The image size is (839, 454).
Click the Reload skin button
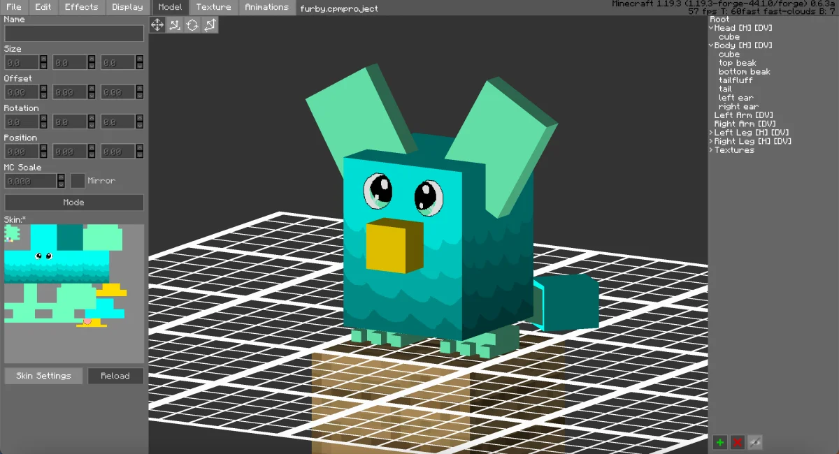click(x=115, y=376)
